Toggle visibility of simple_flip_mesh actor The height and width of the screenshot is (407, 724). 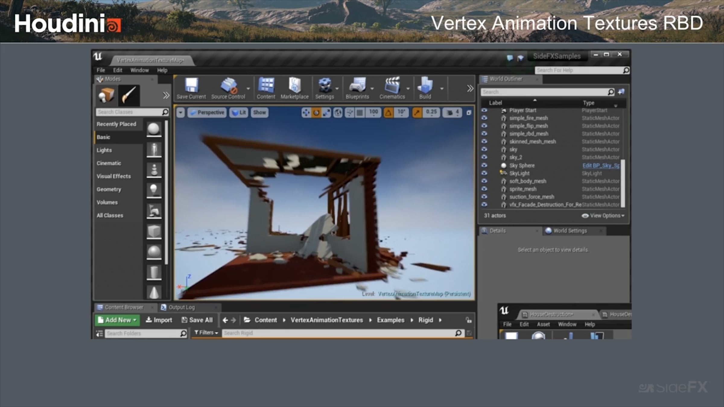[484, 126]
